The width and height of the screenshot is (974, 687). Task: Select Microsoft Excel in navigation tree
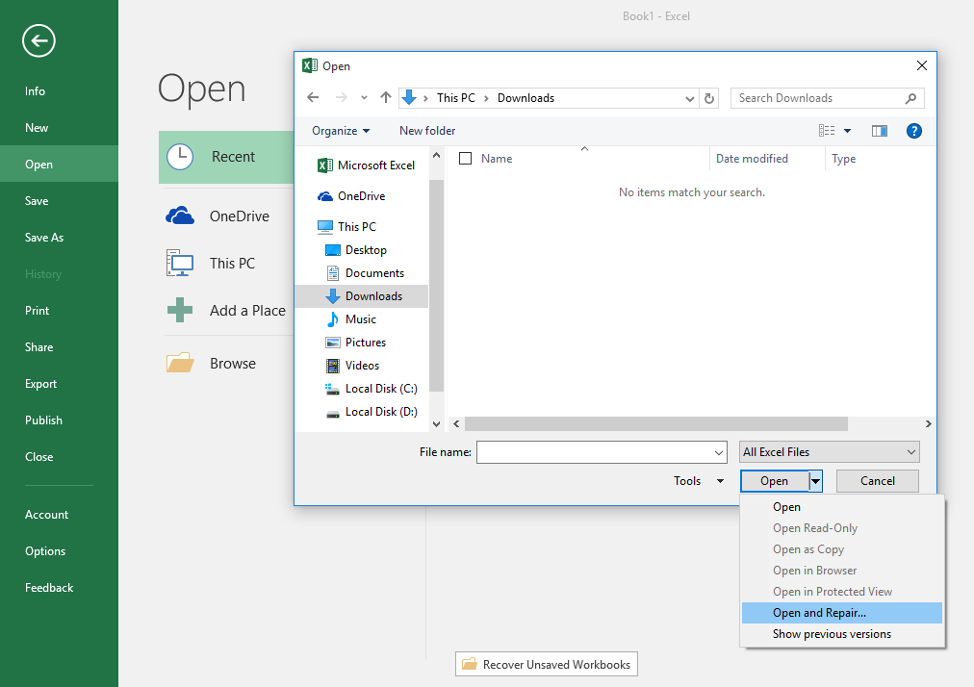click(366, 165)
